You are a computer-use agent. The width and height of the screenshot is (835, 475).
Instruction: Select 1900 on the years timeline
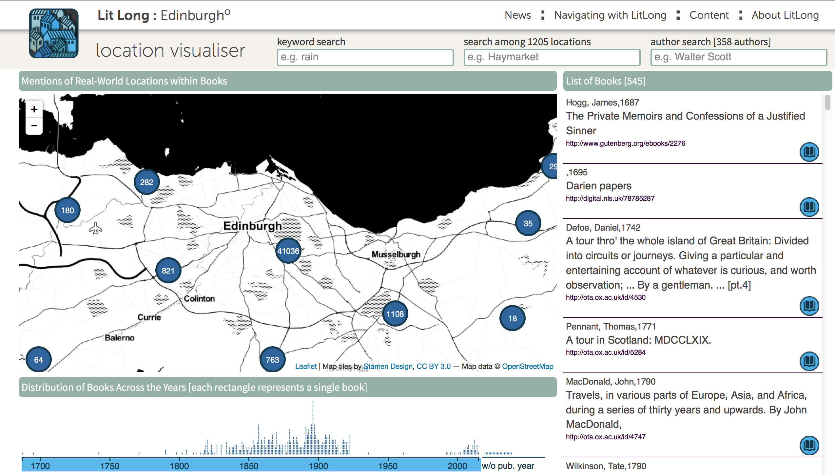point(318,465)
